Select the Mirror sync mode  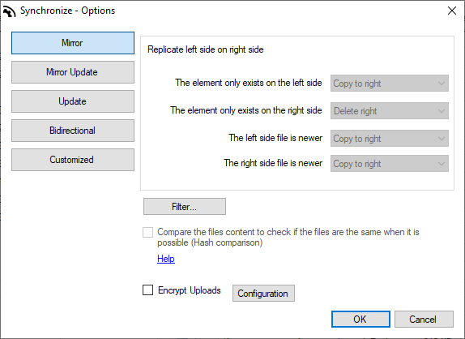(x=73, y=43)
